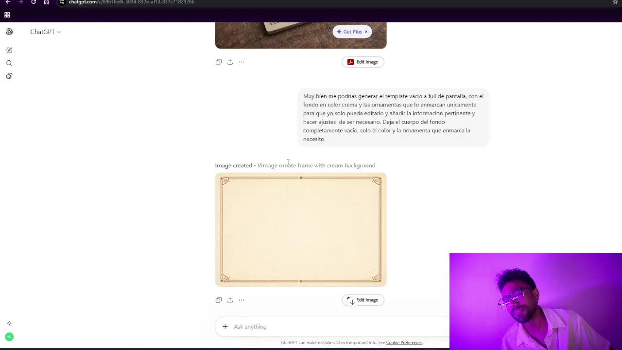622x350 pixels.
Task: Click the ChatGPT logo icon in sidebar
Action: [x=9, y=32]
